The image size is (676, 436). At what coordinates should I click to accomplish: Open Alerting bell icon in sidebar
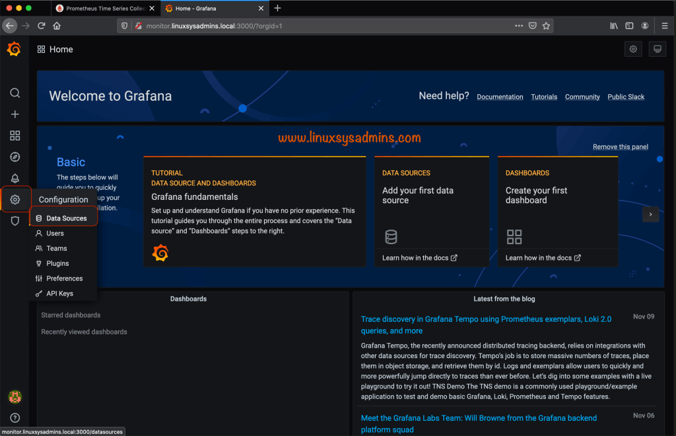(15, 179)
